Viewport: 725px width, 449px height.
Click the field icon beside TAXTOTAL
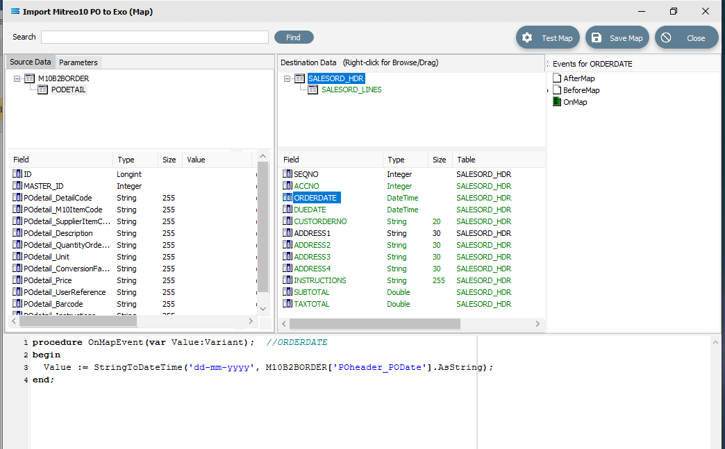287,303
